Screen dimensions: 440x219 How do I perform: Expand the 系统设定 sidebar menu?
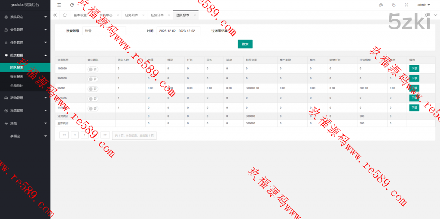25,17
